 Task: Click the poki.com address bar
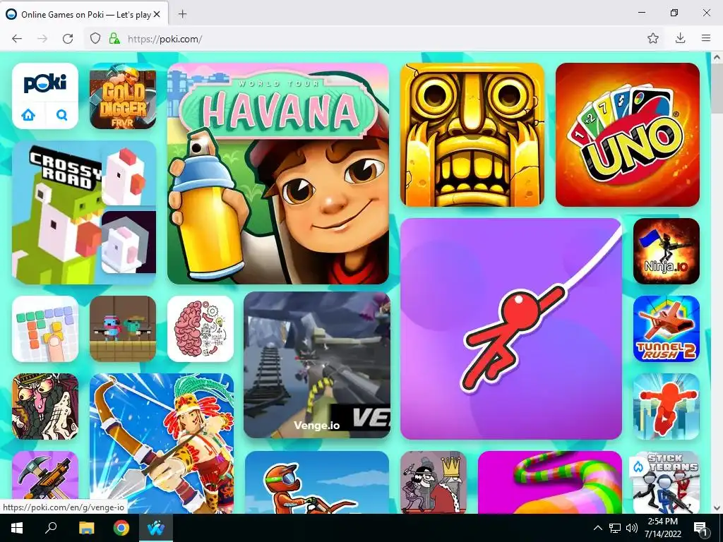click(x=369, y=39)
